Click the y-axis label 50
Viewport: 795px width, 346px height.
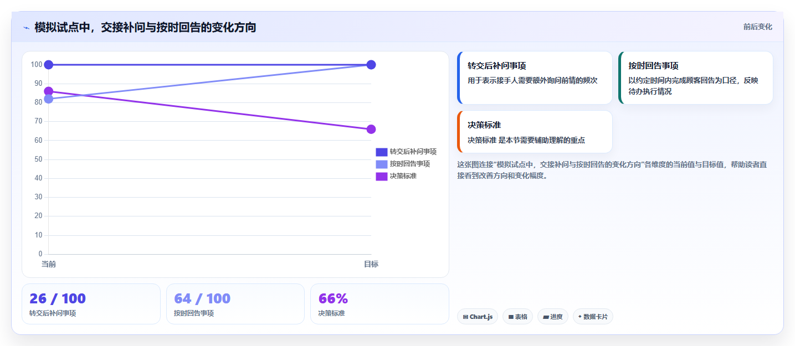(x=38, y=159)
